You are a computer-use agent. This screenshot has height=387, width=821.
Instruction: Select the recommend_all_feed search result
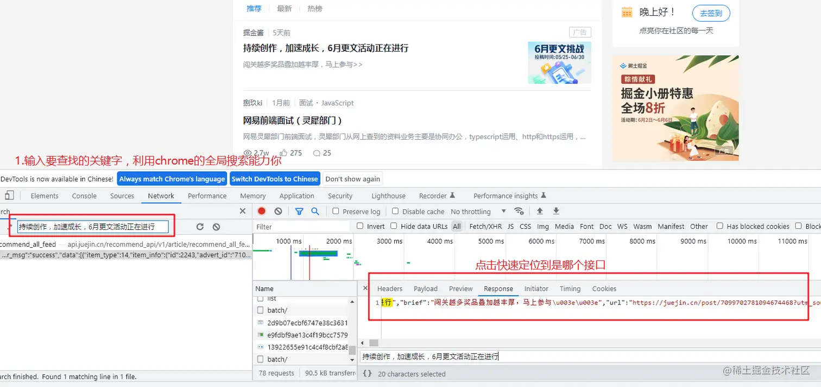click(x=126, y=245)
